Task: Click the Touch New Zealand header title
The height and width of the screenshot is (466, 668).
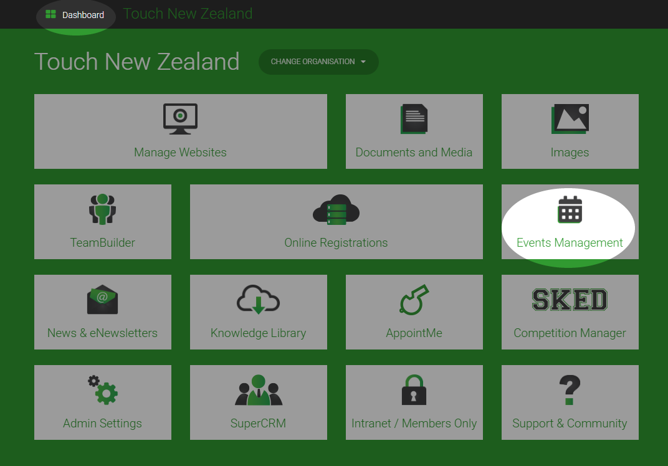Action: pos(188,14)
